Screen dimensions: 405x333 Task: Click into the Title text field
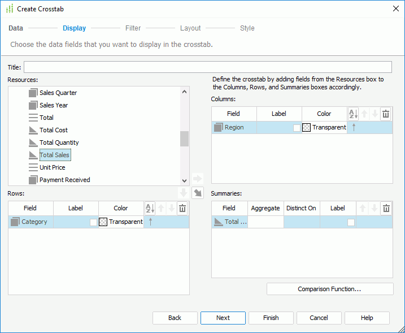tap(207, 67)
